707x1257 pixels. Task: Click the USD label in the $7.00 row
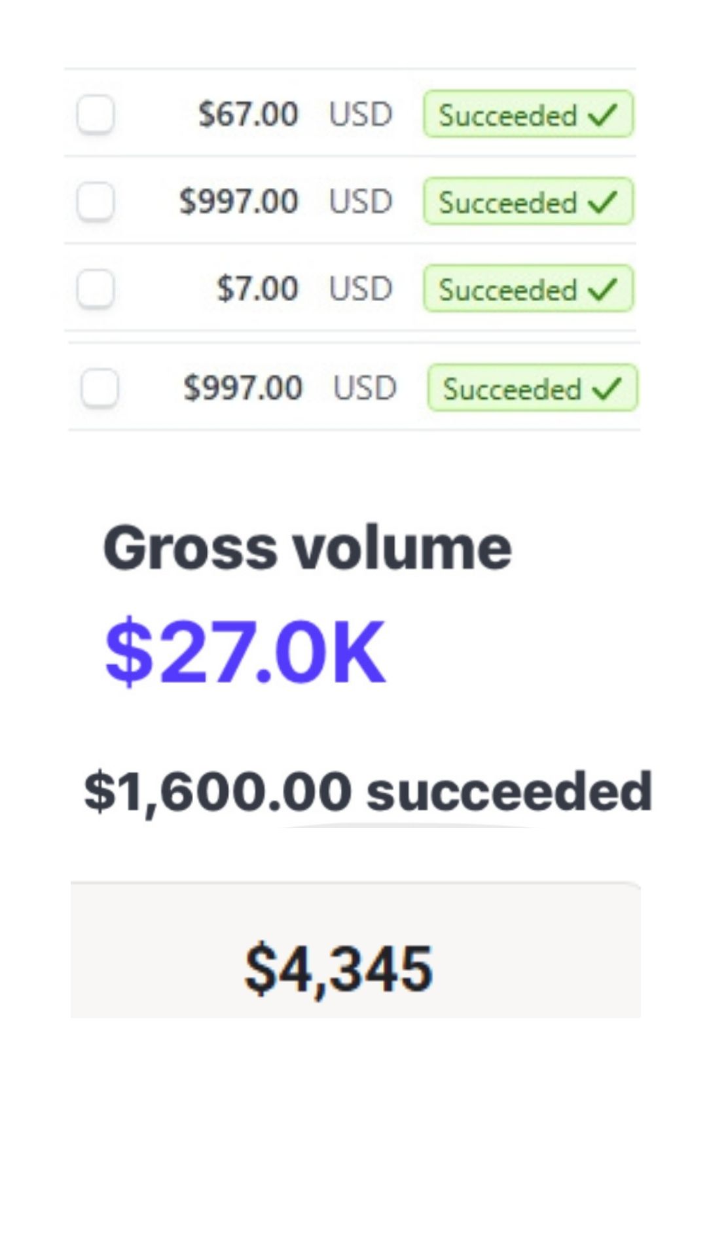(x=361, y=289)
